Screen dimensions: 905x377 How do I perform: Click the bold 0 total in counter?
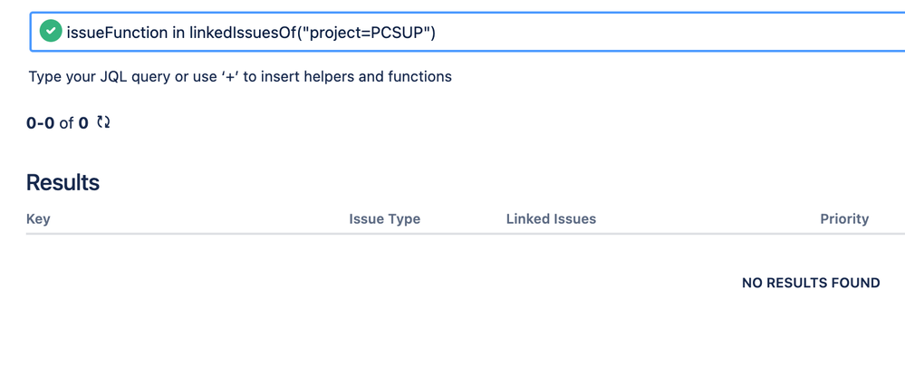click(x=83, y=122)
